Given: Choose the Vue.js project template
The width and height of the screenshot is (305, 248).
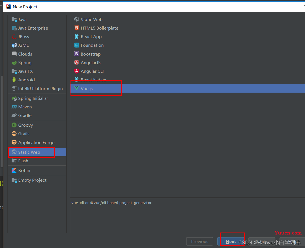Looking at the screenshot, I should [187, 88].
